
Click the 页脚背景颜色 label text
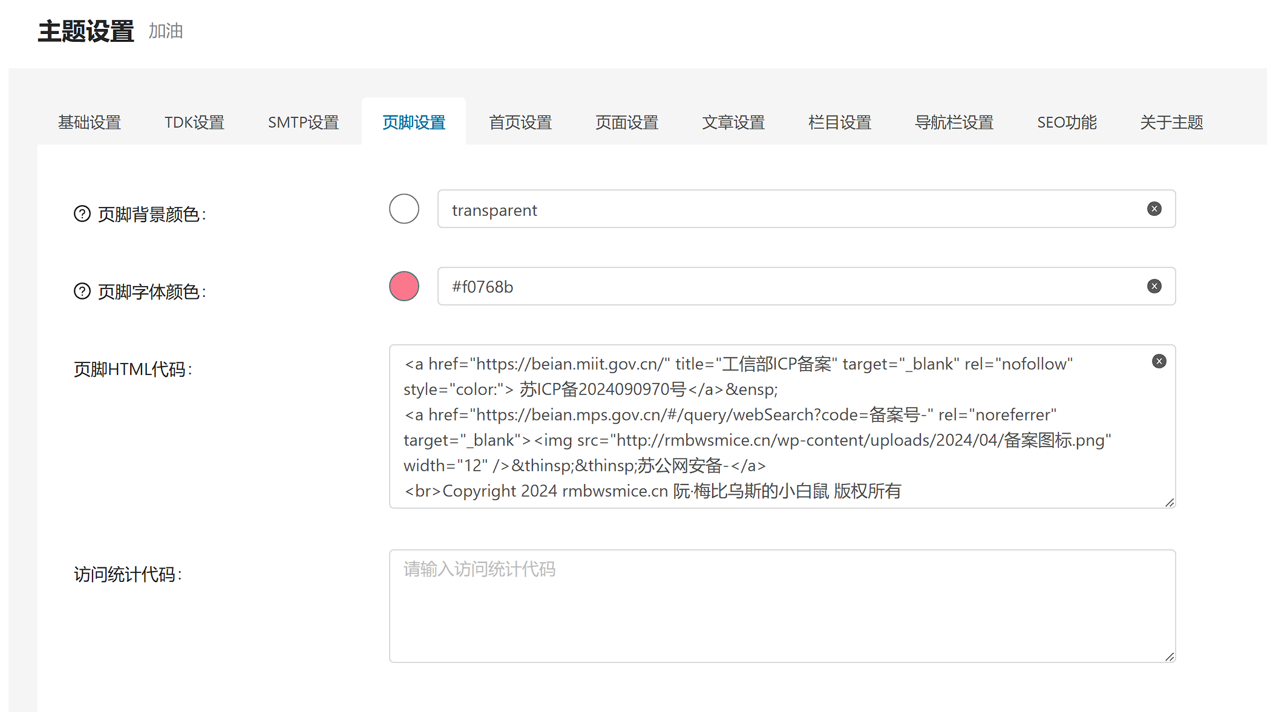pos(152,214)
